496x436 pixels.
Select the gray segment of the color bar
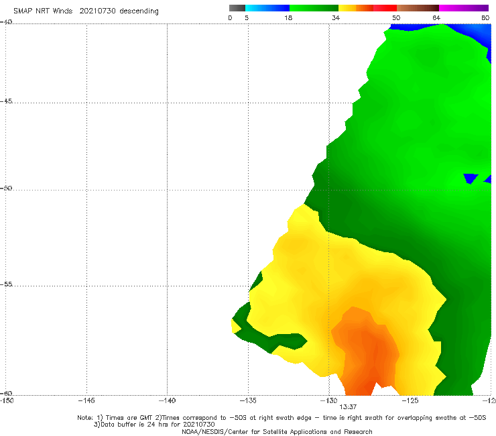click(x=237, y=8)
